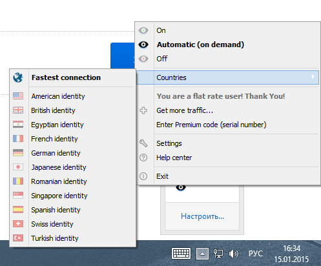The height and width of the screenshot is (266, 321).
Task: Switch the VPN Off
Action: click(x=228, y=59)
